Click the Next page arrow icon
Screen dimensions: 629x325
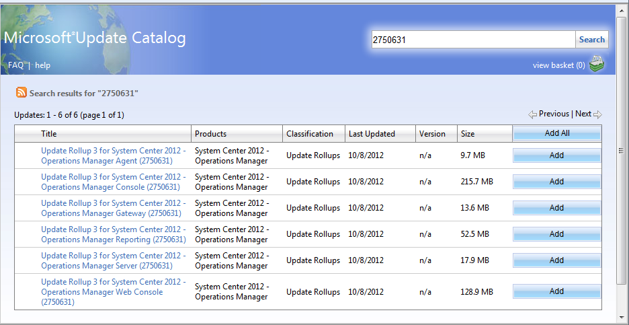(x=597, y=114)
